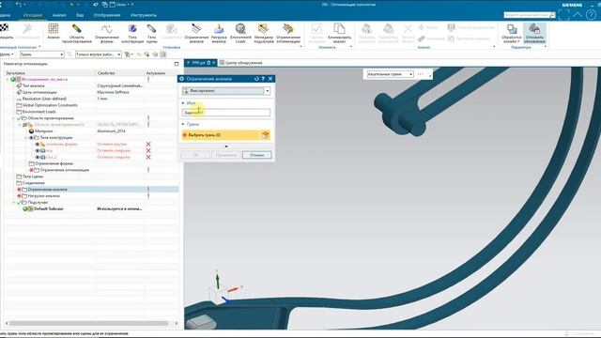
Task: Click the Ограничение оптимизации ribbon icon
Action: [288, 29]
